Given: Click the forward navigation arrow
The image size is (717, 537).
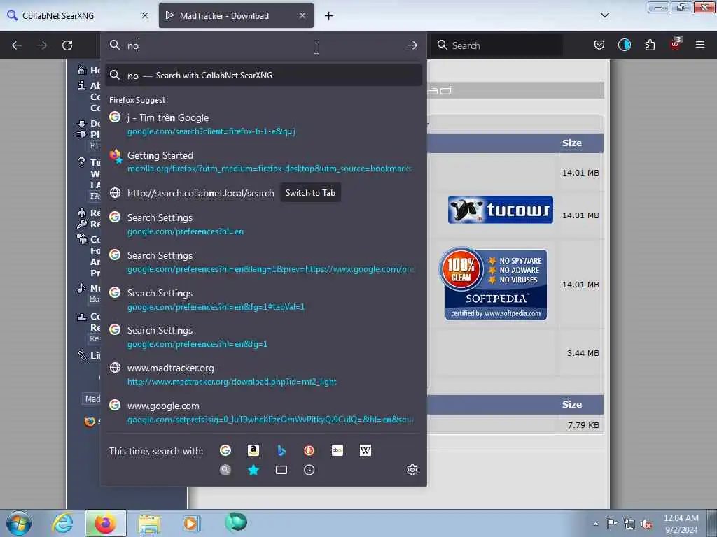Looking at the screenshot, I should tap(41, 45).
